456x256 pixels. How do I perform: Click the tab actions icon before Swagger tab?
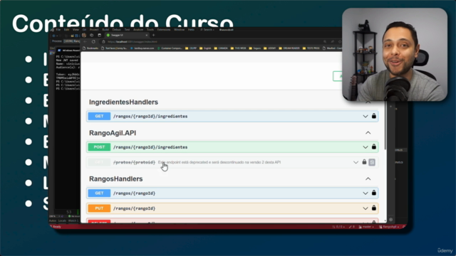(100, 35)
